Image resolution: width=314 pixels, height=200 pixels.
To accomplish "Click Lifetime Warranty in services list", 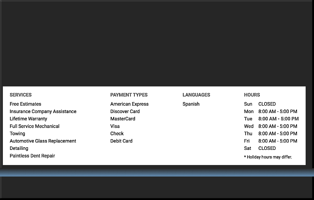I will point(28,119).
